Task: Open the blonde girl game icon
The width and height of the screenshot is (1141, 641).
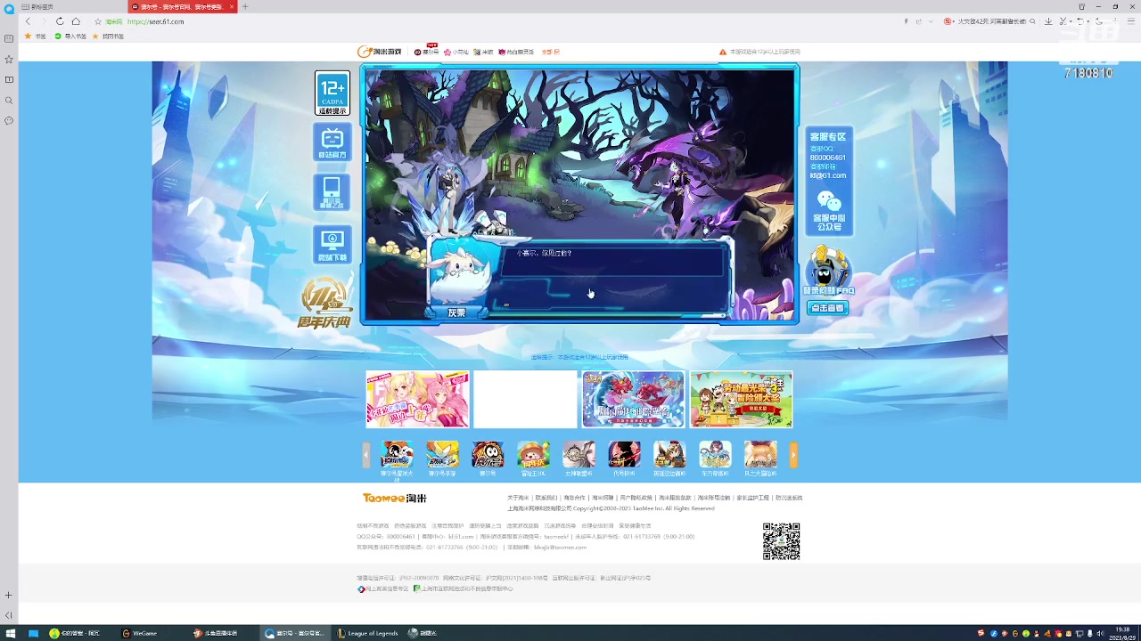Action: click(x=760, y=454)
